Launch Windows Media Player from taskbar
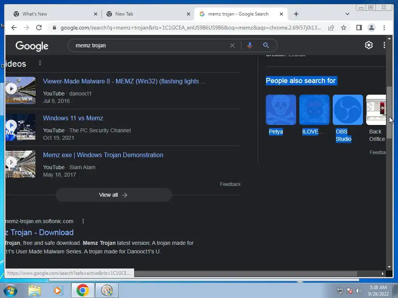Image resolution: width=398 pixels, height=298 pixels. [58, 290]
